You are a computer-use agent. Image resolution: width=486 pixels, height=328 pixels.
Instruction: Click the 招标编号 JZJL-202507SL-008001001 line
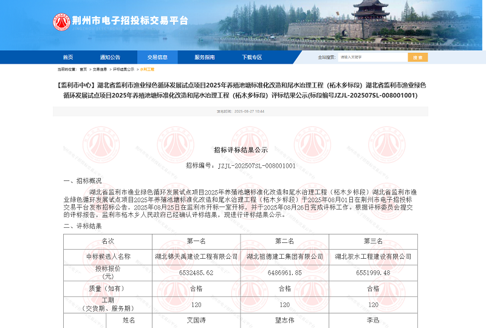click(x=241, y=165)
